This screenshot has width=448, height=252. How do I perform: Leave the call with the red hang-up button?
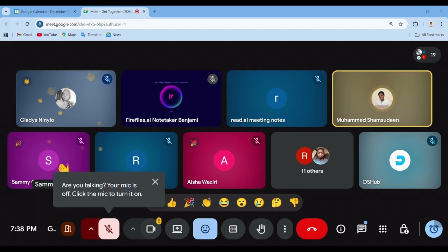tap(312, 229)
